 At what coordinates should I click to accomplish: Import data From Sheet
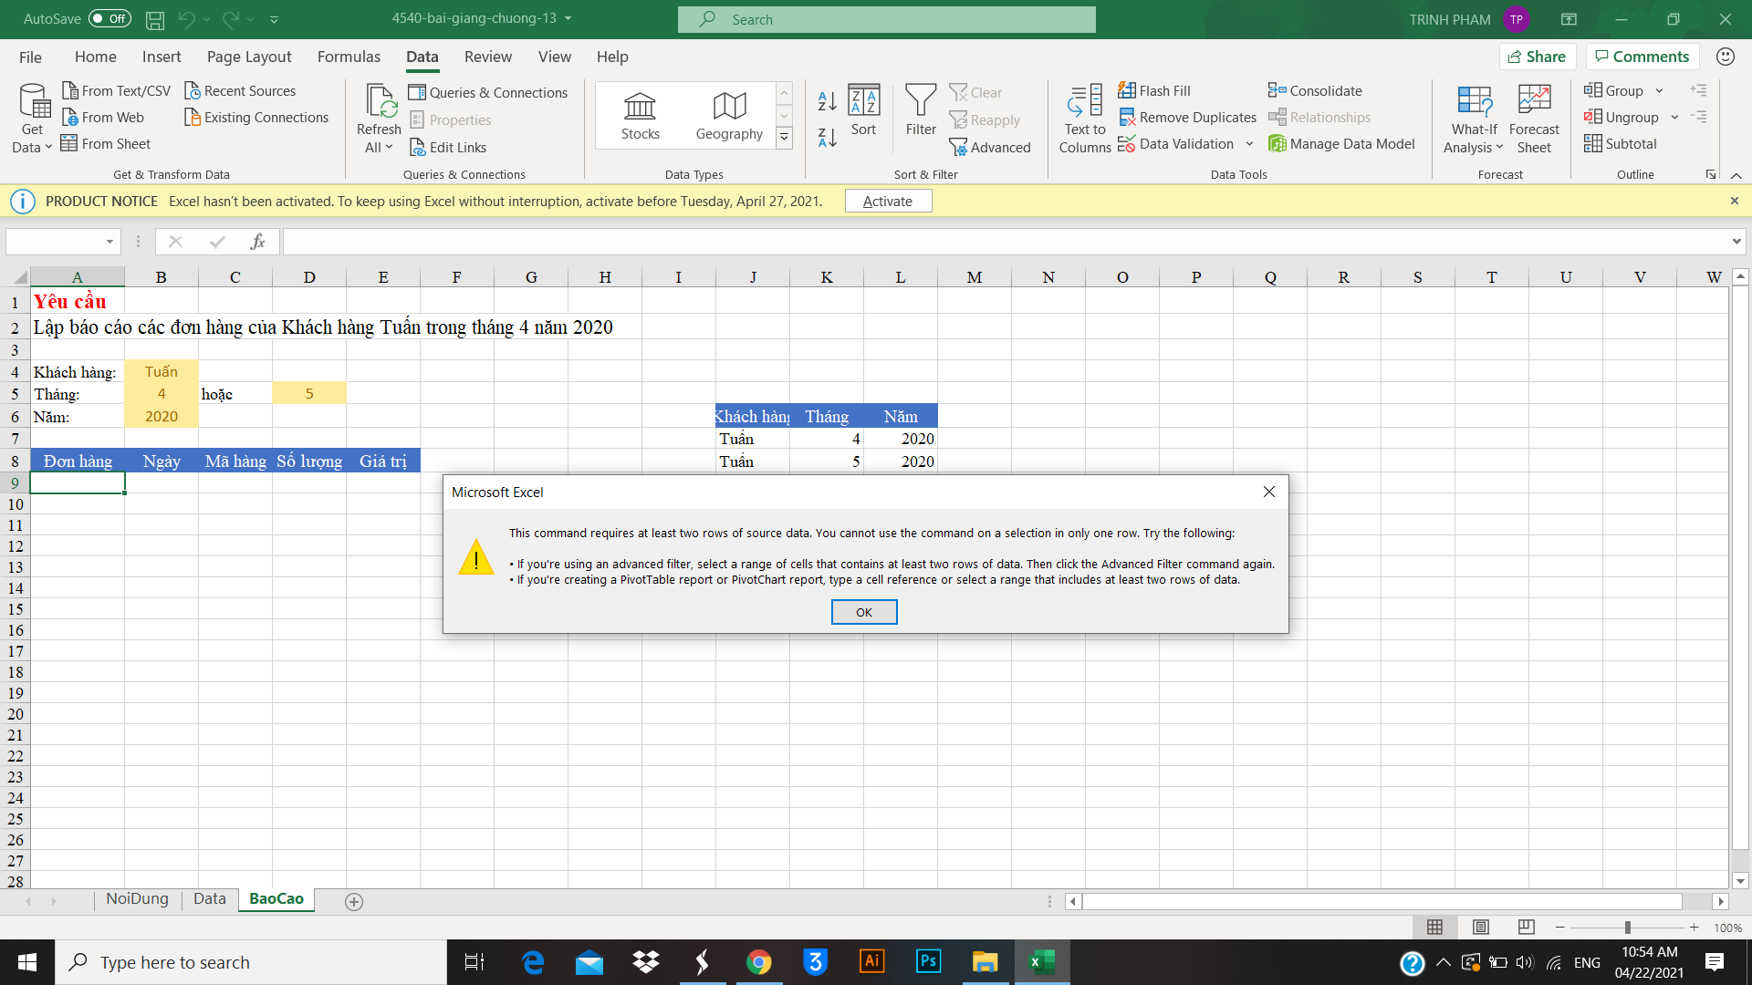[x=106, y=143]
